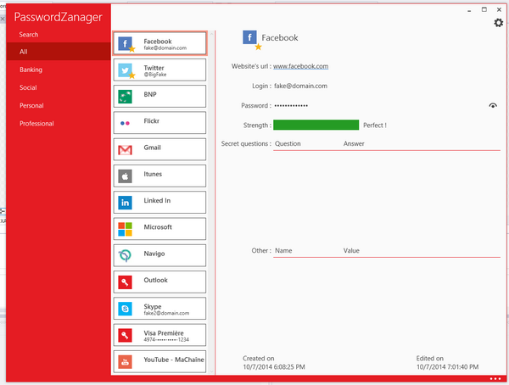Click the BNP green logo icon

click(125, 97)
